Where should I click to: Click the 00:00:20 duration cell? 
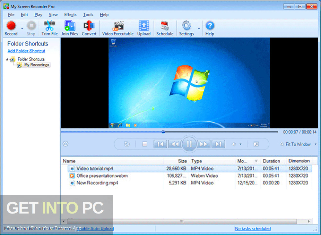click(271, 183)
